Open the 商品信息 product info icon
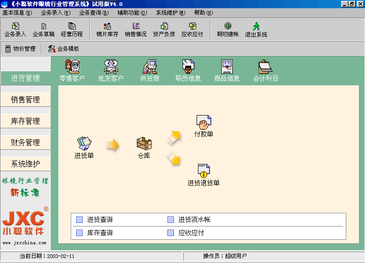This screenshot has width=365, height=263. click(x=227, y=67)
